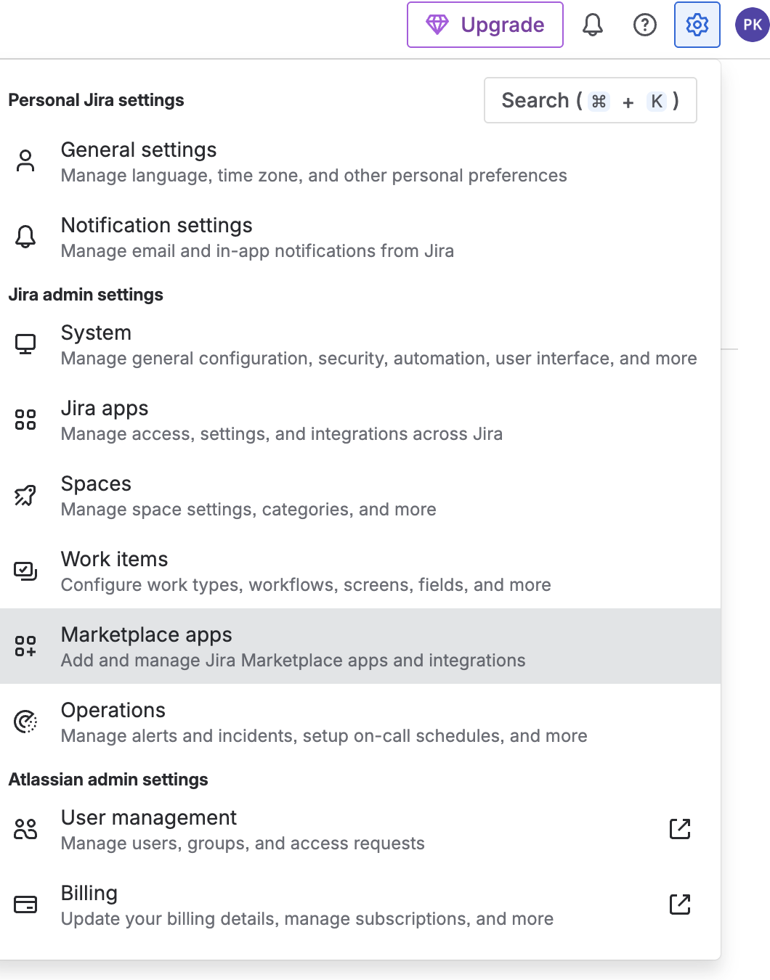Open the notifications bell in top bar

[x=593, y=25]
